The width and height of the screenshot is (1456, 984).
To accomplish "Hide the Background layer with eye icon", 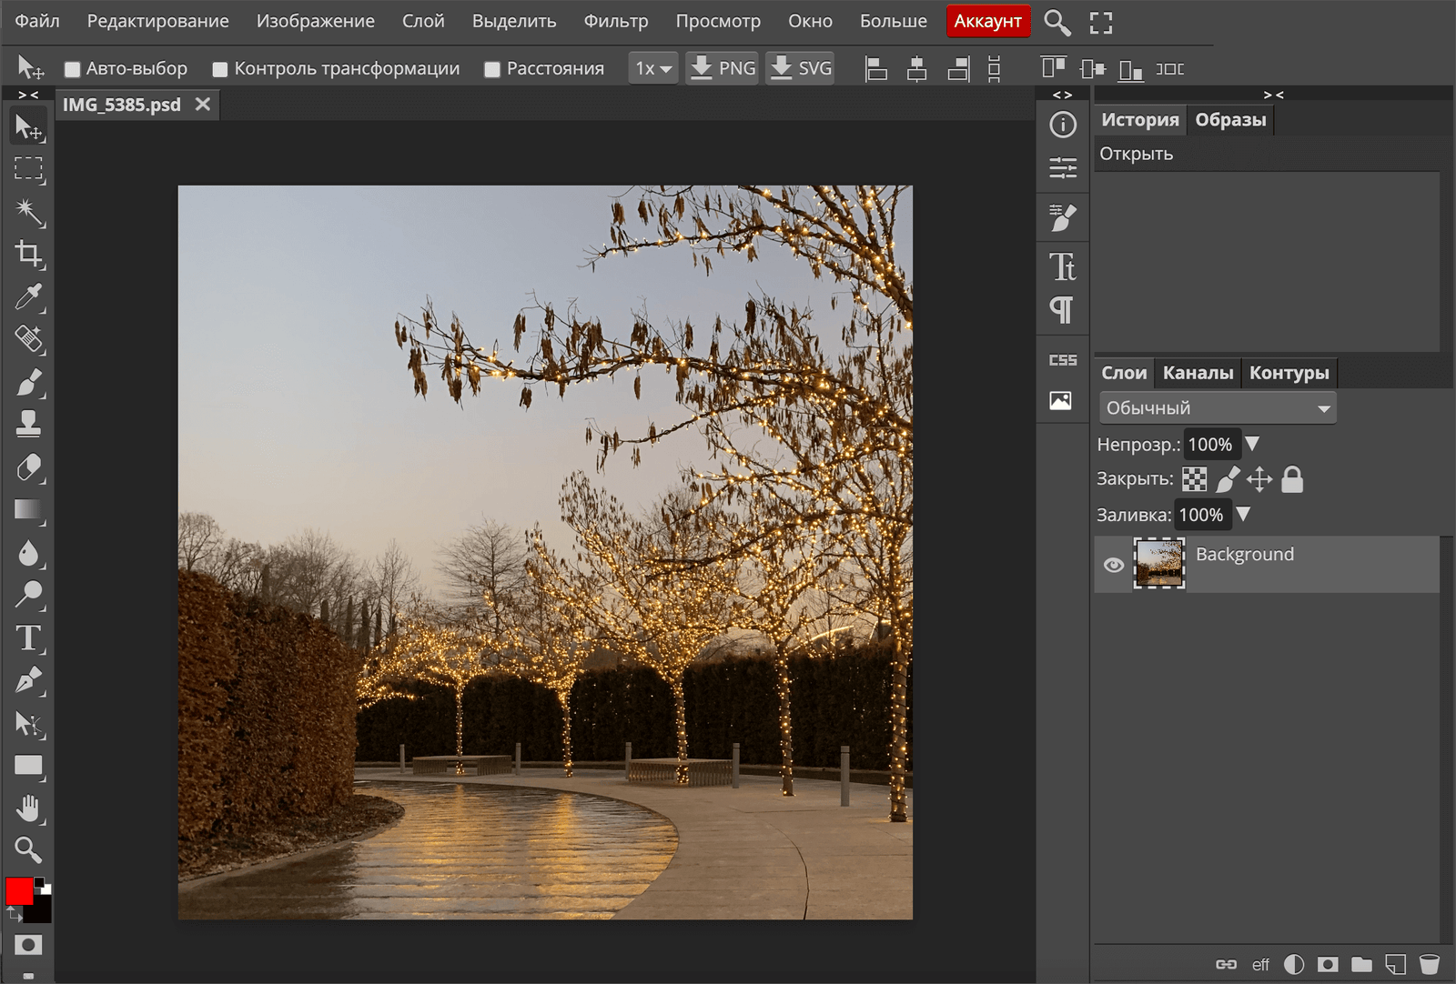I will (1113, 565).
